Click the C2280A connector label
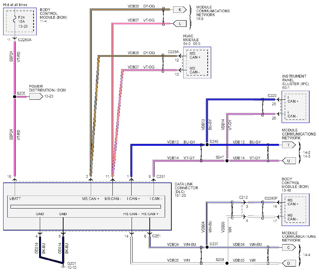 coord(25,40)
